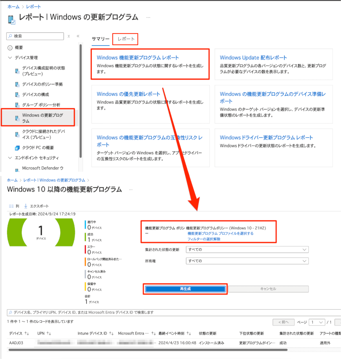
Task: Collapse the エンドポイント セキュリティ section
Action: click(x=10, y=158)
